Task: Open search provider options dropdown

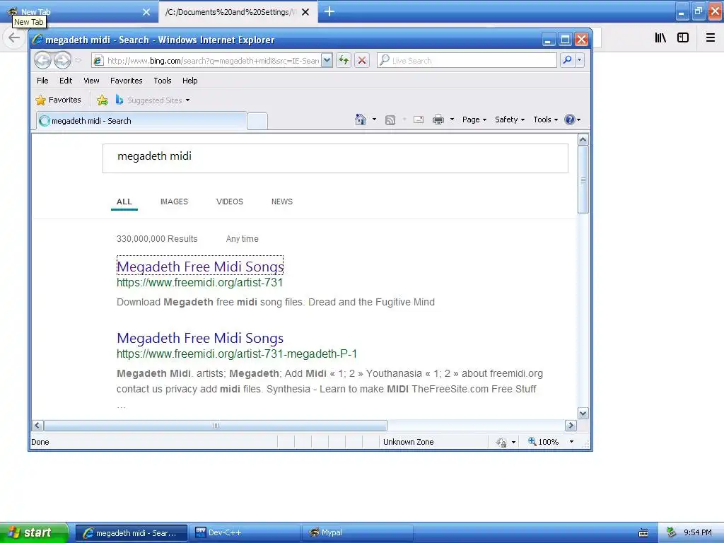Action: [x=580, y=61]
